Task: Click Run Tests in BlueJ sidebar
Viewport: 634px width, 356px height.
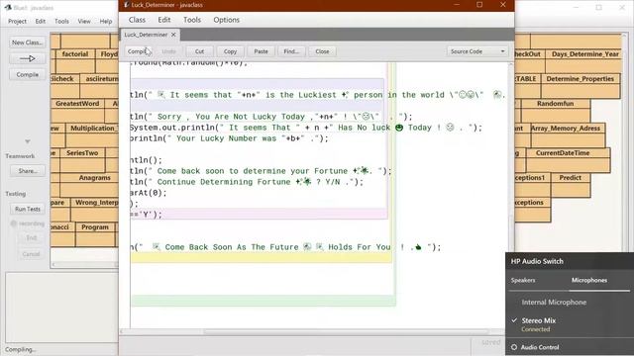Action: [28, 209]
